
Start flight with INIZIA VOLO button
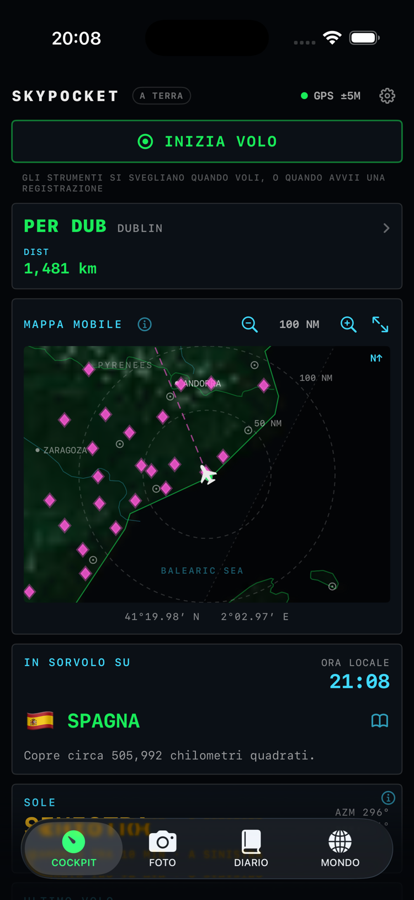[207, 142]
